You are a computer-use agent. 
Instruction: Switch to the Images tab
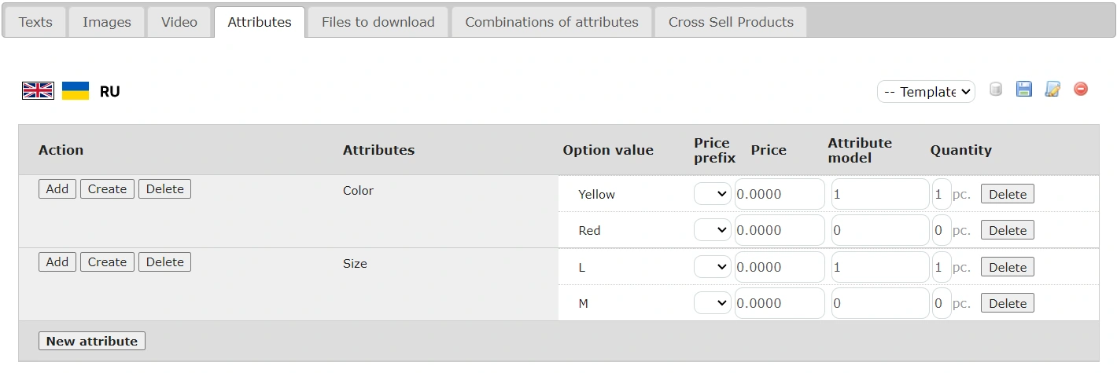[107, 22]
